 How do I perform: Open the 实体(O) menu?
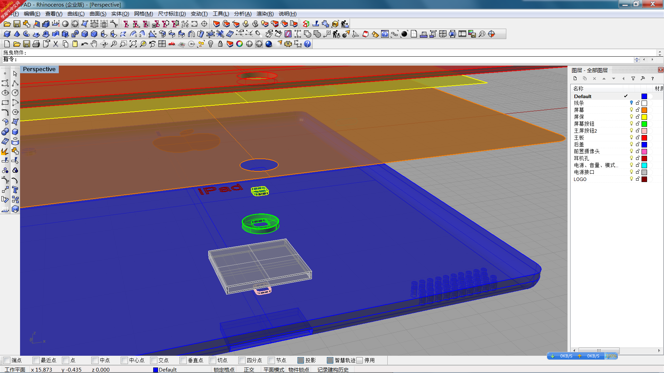(x=120, y=14)
